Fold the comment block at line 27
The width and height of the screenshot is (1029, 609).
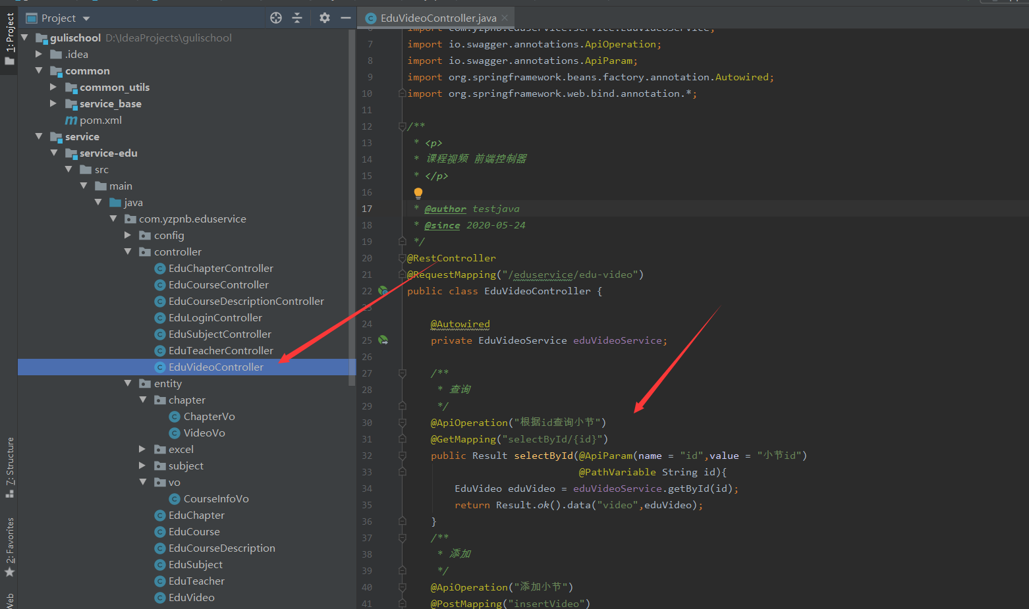point(402,373)
